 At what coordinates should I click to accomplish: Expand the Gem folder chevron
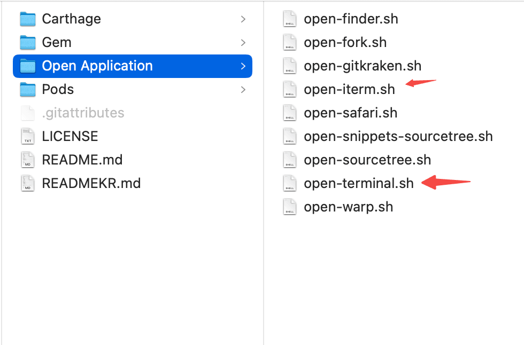[x=243, y=43]
